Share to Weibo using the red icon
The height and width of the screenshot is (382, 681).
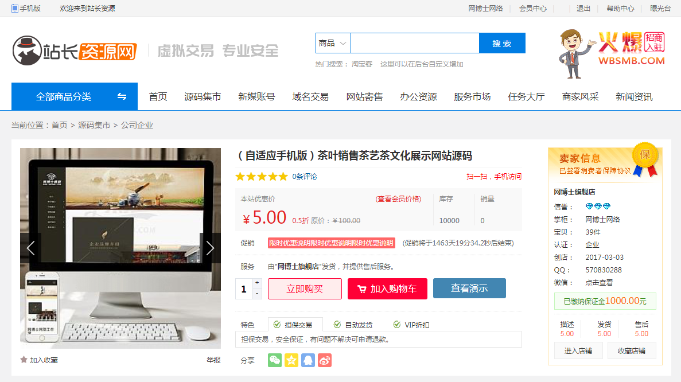325,360
